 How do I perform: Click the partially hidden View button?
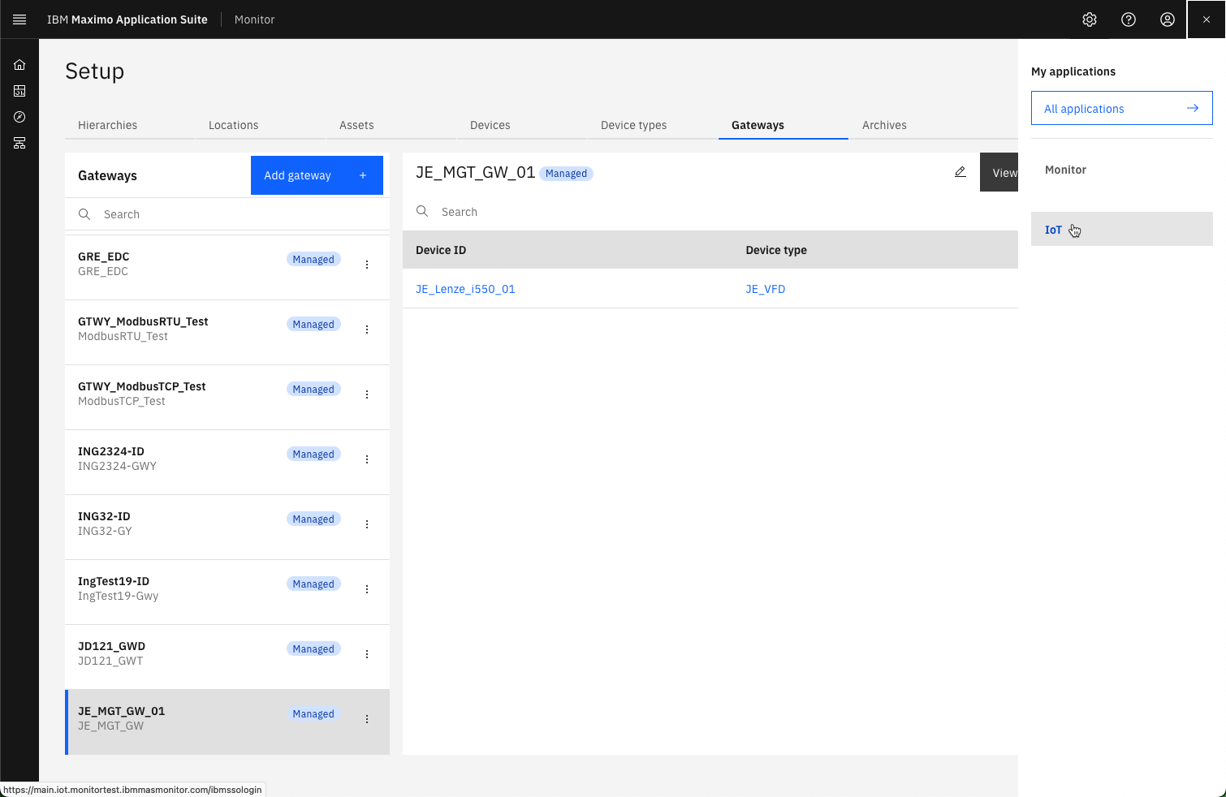999,172
